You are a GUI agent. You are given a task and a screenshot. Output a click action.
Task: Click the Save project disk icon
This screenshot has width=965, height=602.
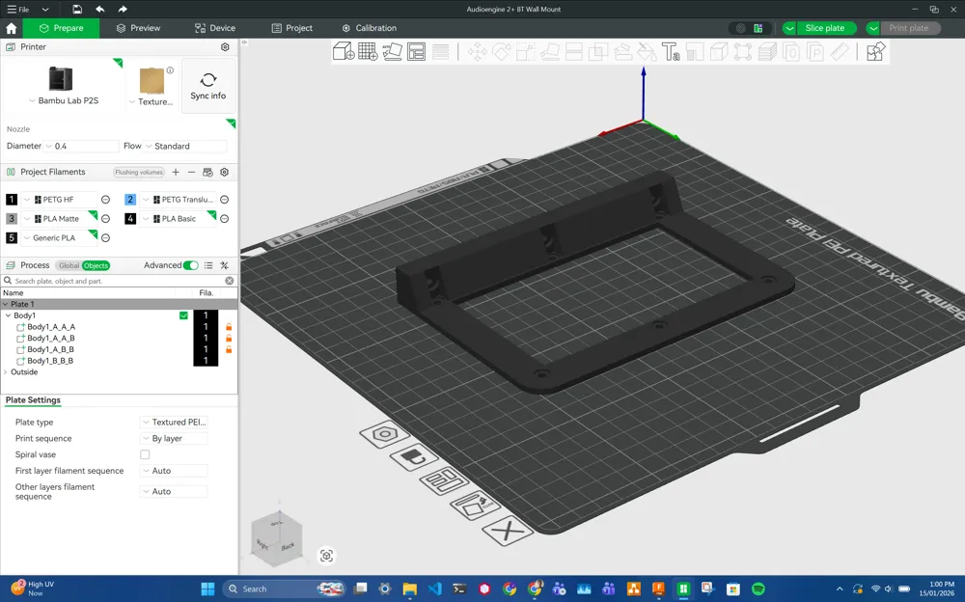[77, 10]
